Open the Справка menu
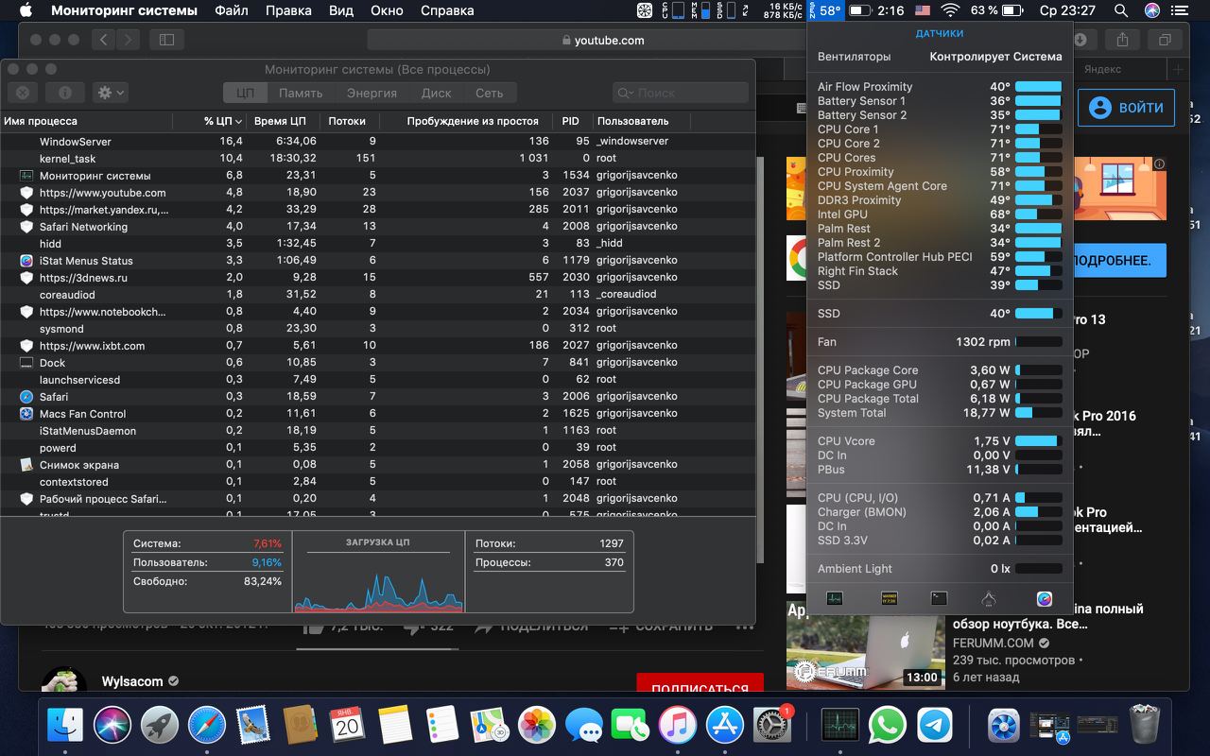 pos(446,11)
